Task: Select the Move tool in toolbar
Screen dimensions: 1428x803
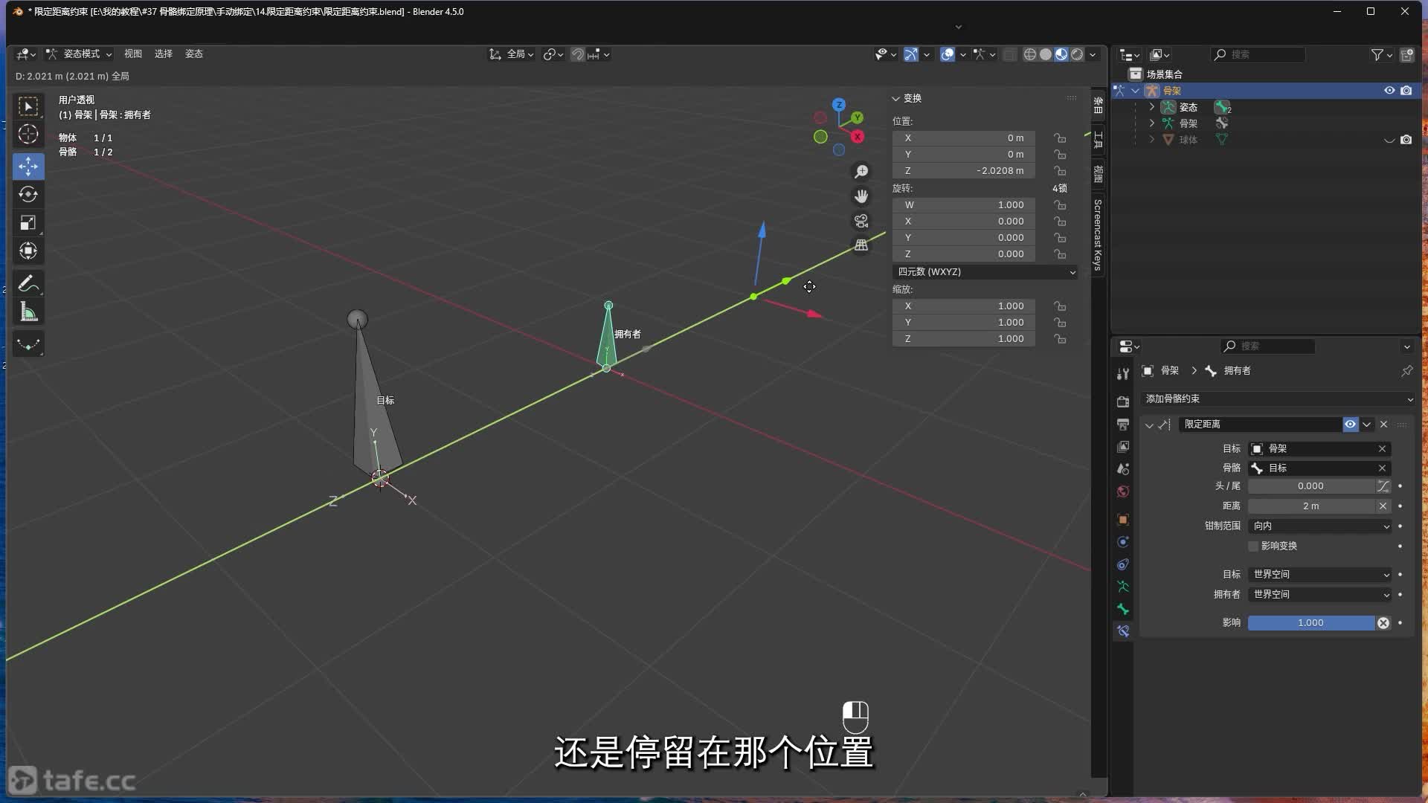Action: coord(28,166)
